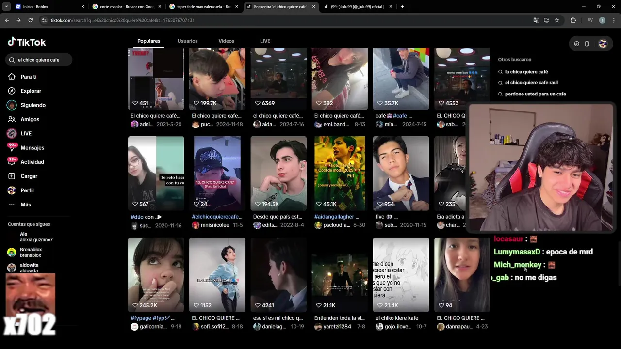
Task: Open video thumbnail with 94 likes
Action: click(462, 275)
